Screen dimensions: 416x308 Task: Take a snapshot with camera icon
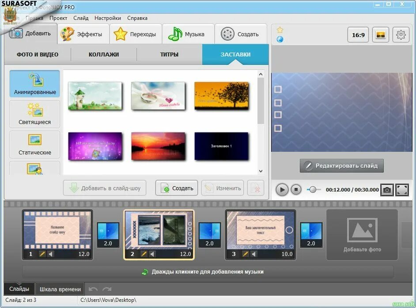[x=387, y=190]
